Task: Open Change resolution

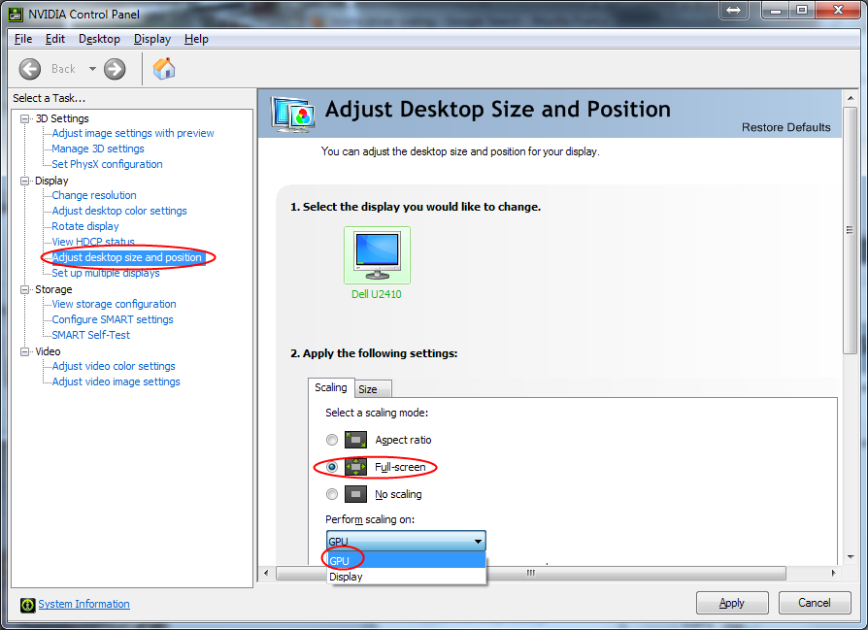Action: point(94,195)
